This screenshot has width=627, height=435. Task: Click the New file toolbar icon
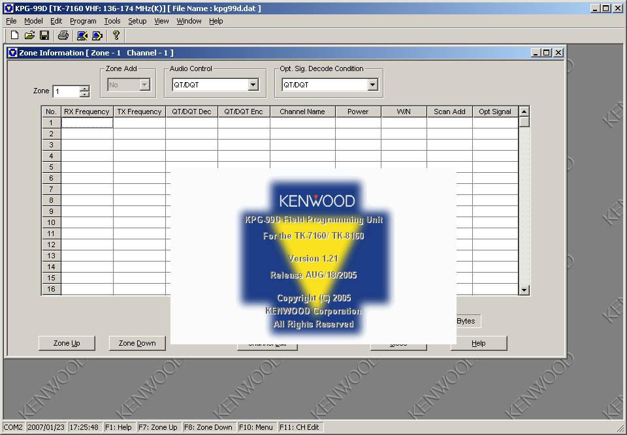(x=14, y=36)
